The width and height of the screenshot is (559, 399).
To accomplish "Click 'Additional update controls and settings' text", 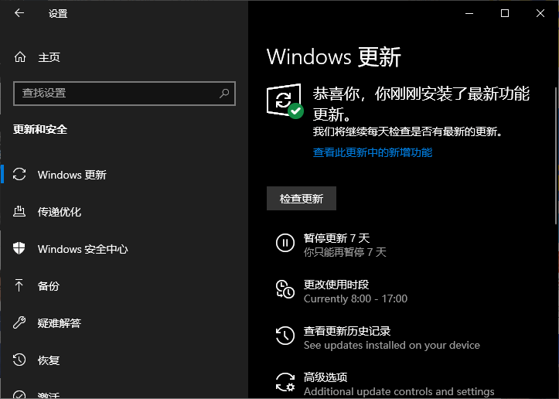I will point(399,391).
